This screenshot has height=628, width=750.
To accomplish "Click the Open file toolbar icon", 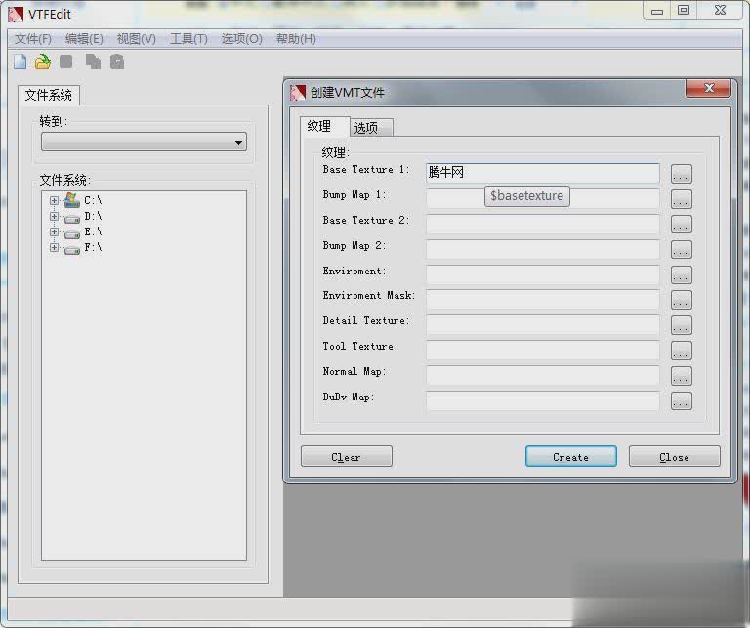I will tap(43, 63).
